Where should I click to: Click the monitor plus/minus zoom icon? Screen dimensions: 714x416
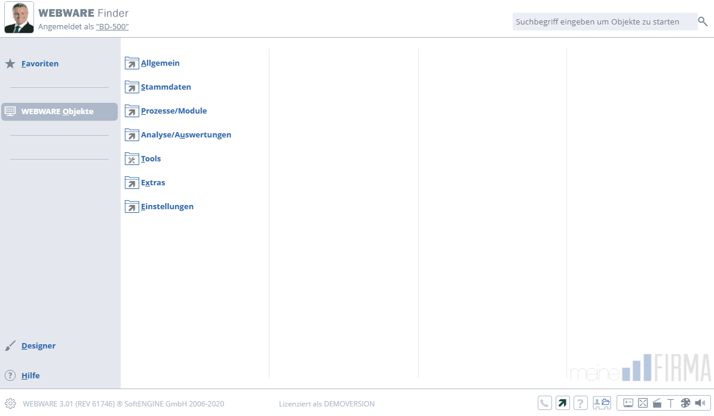(x=628, y=403)
